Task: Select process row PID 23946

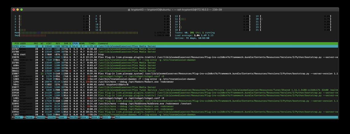Action: coord(175,112)
